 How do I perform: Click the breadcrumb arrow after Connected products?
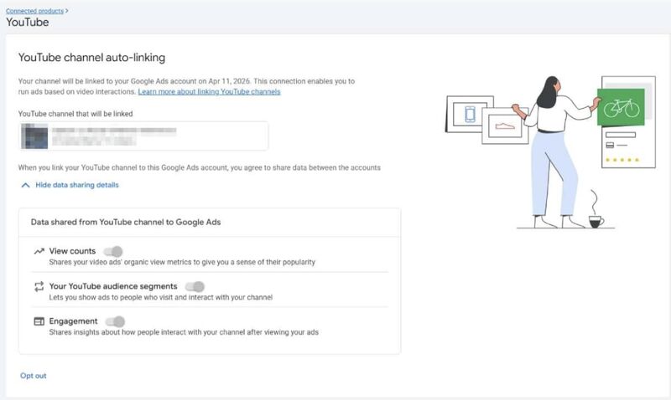click(x=67, y=11)
